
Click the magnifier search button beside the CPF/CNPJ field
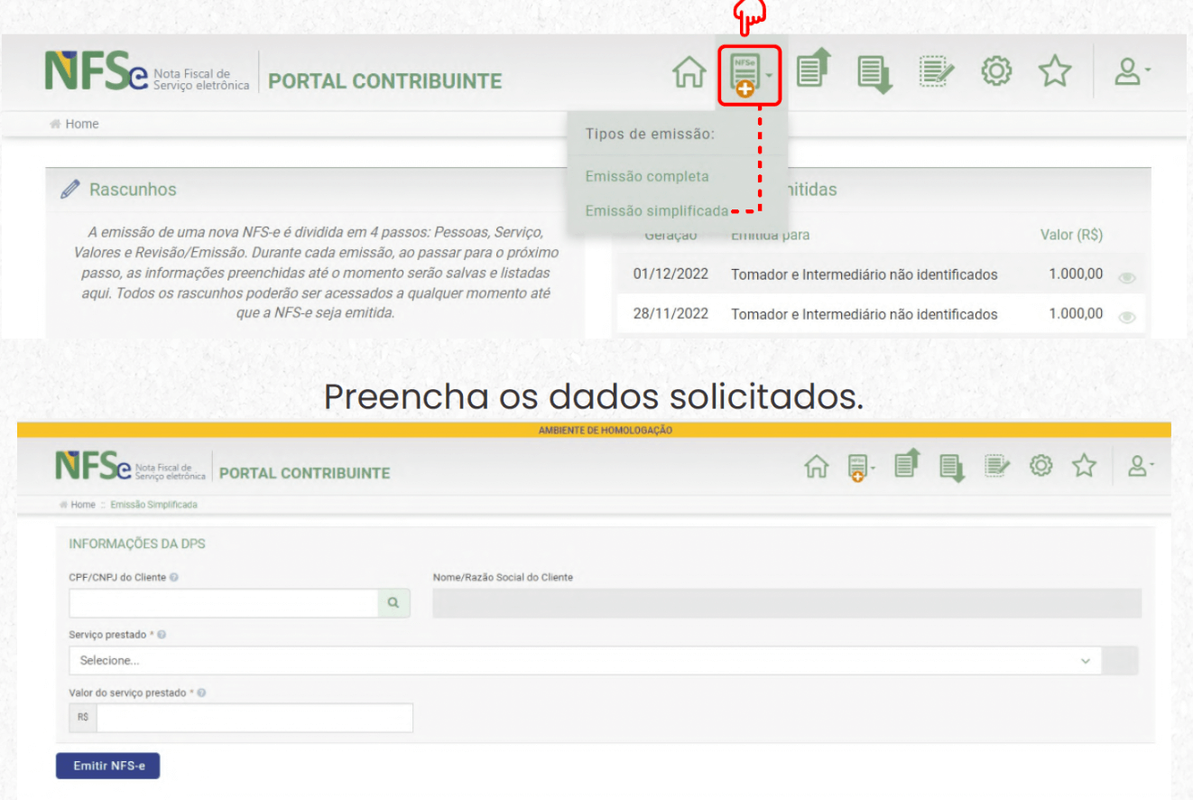pos(393,603)
